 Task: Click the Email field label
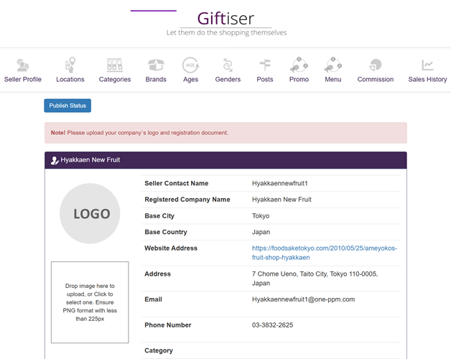coord(153,299)
